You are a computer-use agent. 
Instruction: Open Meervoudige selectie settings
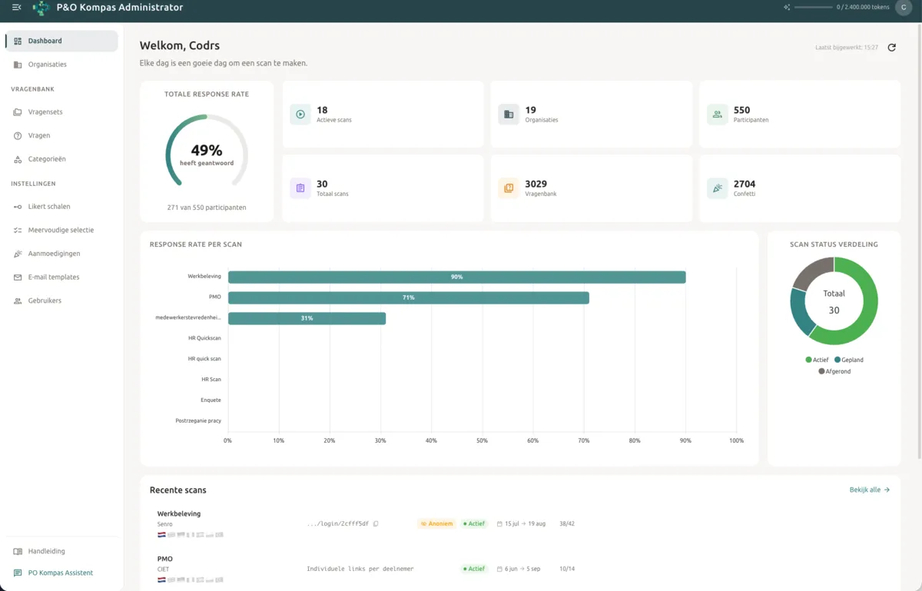pyautogui.click(x=61, y=230)
